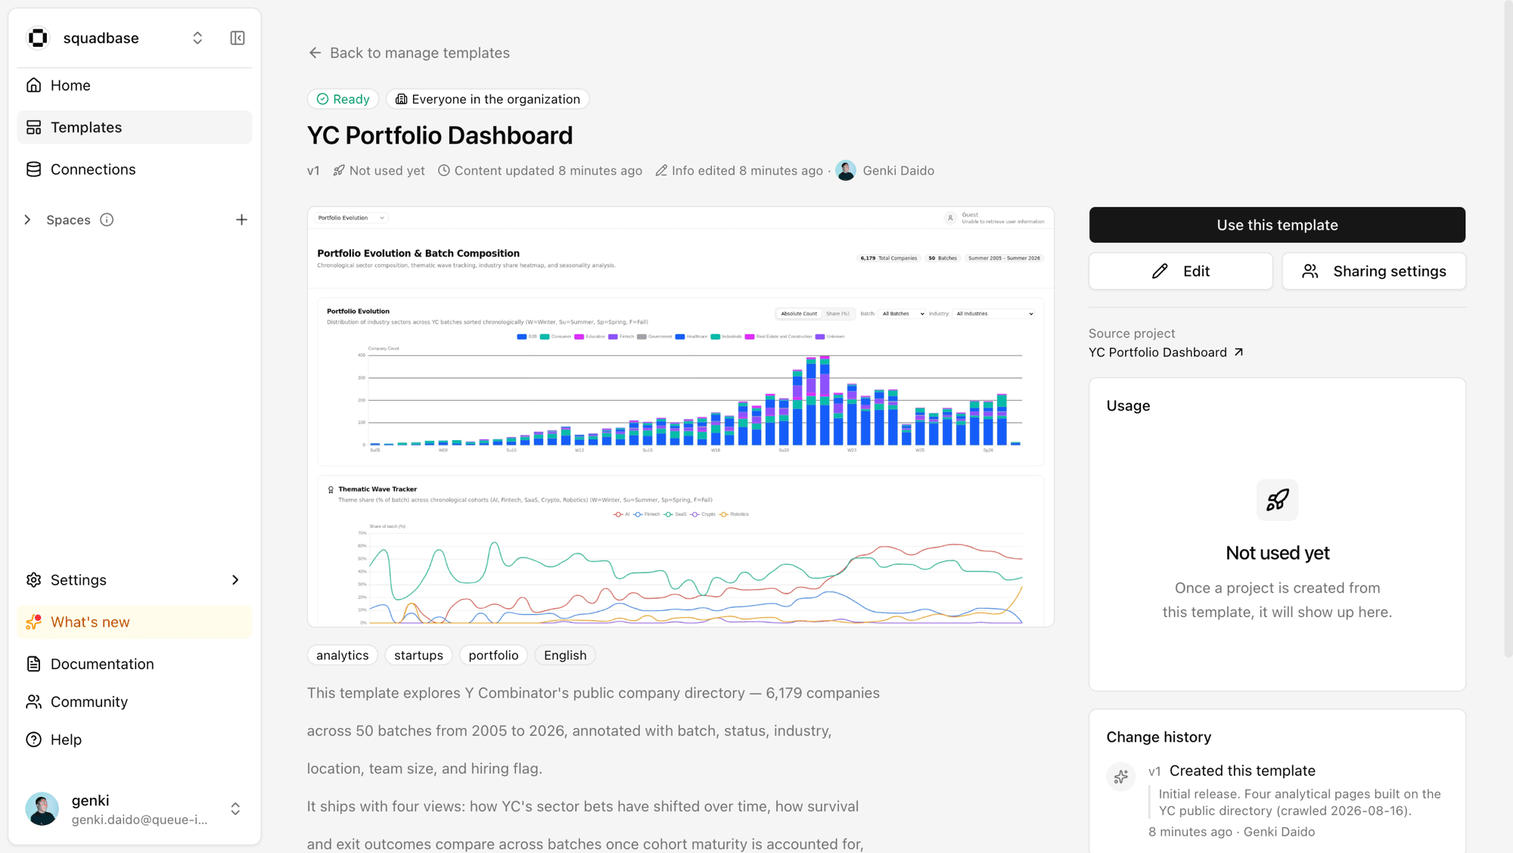
Task: Show Spaces info tooltip icon
Action: click(x=107, y=220)
